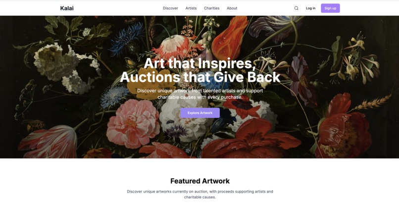Click the Featured Artwork section heading

200,181
